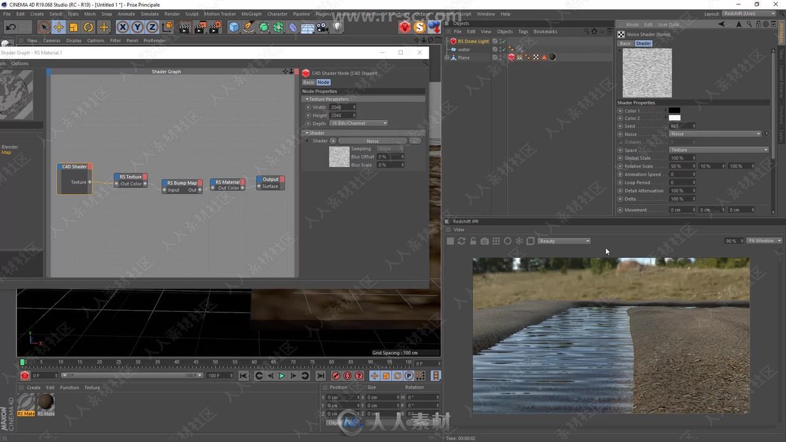Activate the Rotate tool
This screenshot has height=442, width=786.
88,27
